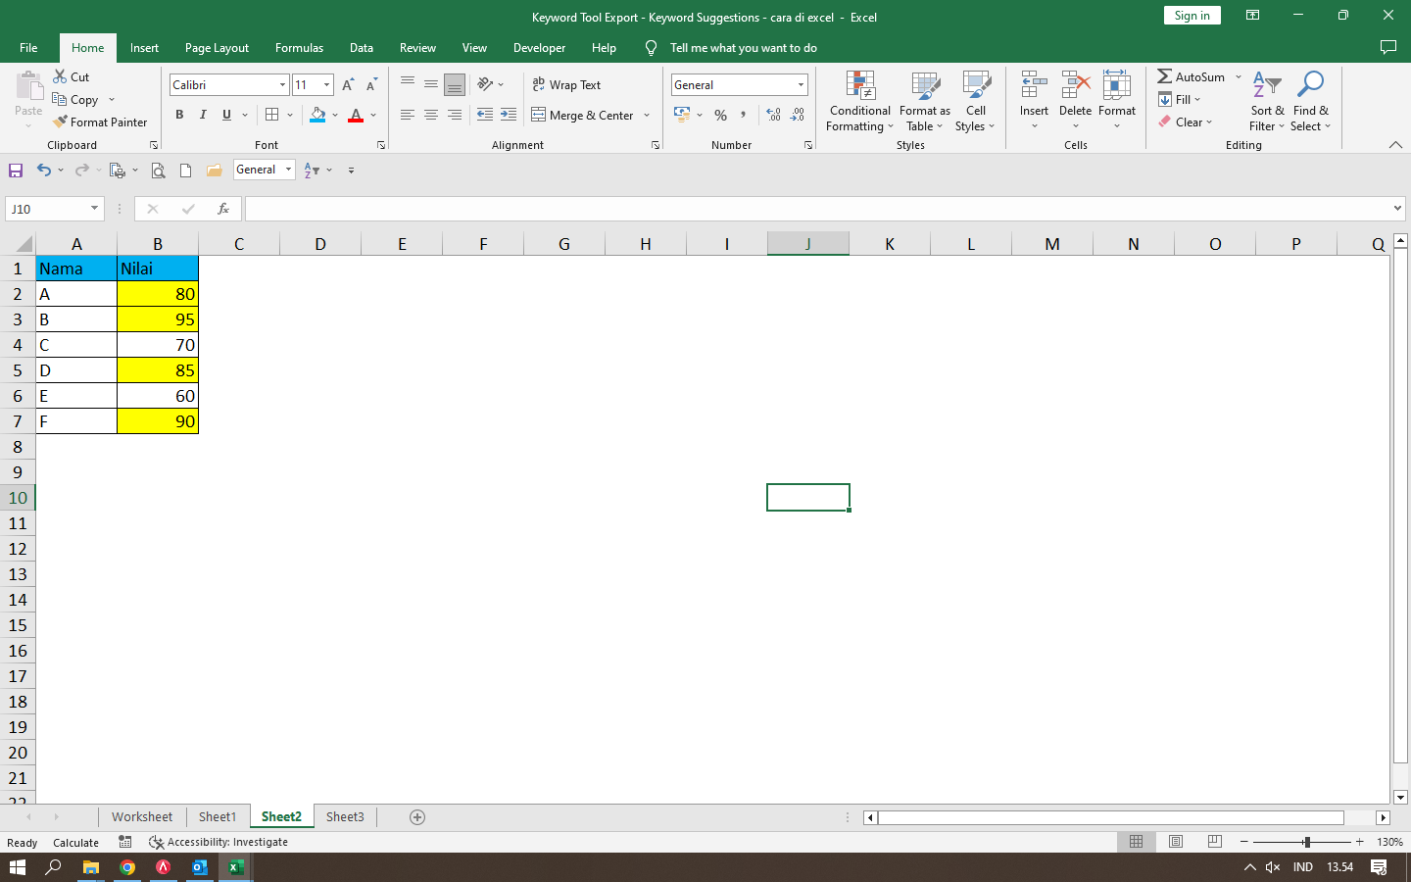Expand the formula bar chevron
This screenshot has width=1411, height=882.
1398,209
